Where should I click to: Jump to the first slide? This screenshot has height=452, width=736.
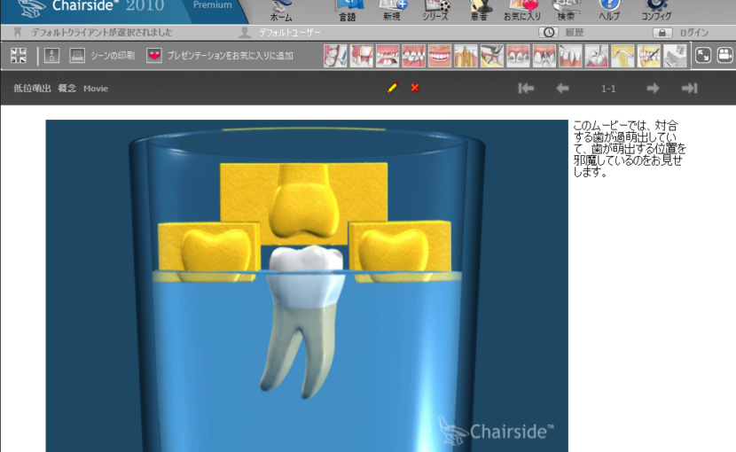tap(526, 89)
